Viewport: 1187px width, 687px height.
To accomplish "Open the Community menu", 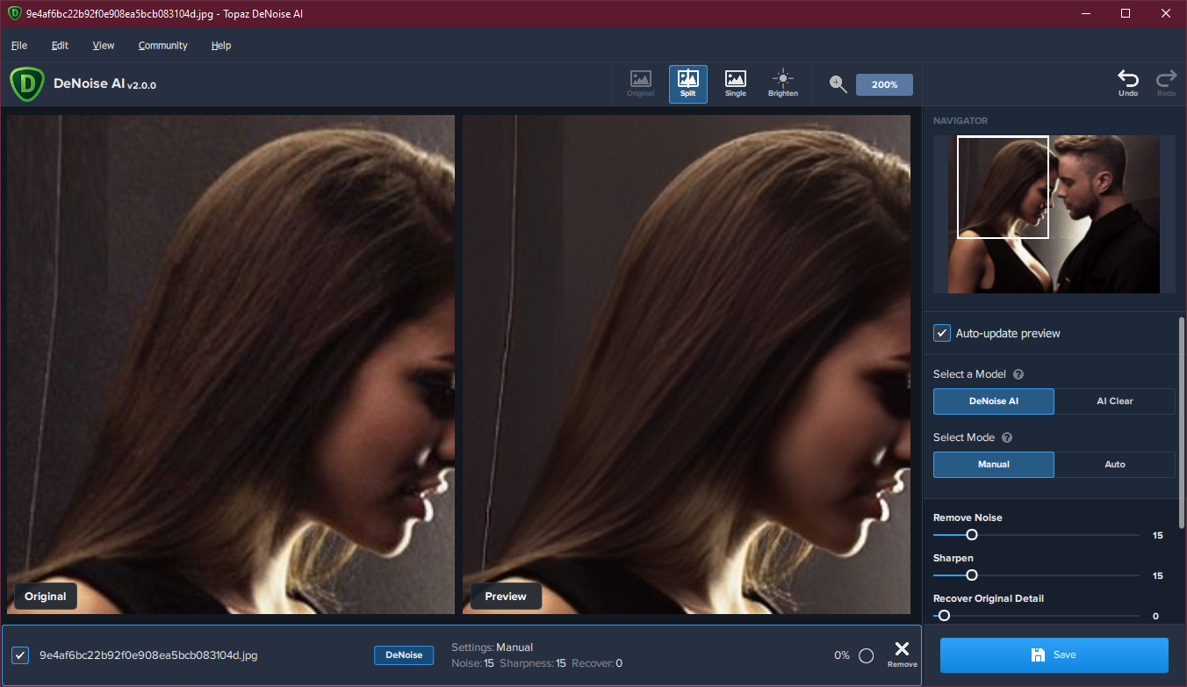I will (163, 45).
